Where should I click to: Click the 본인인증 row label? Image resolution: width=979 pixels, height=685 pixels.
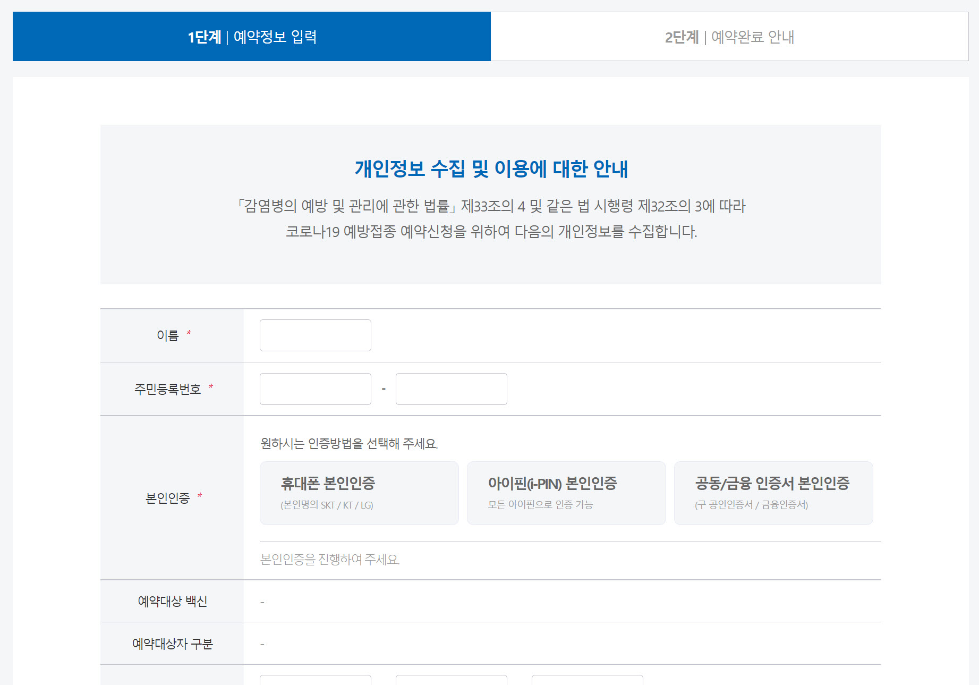[x=168, y=498]
